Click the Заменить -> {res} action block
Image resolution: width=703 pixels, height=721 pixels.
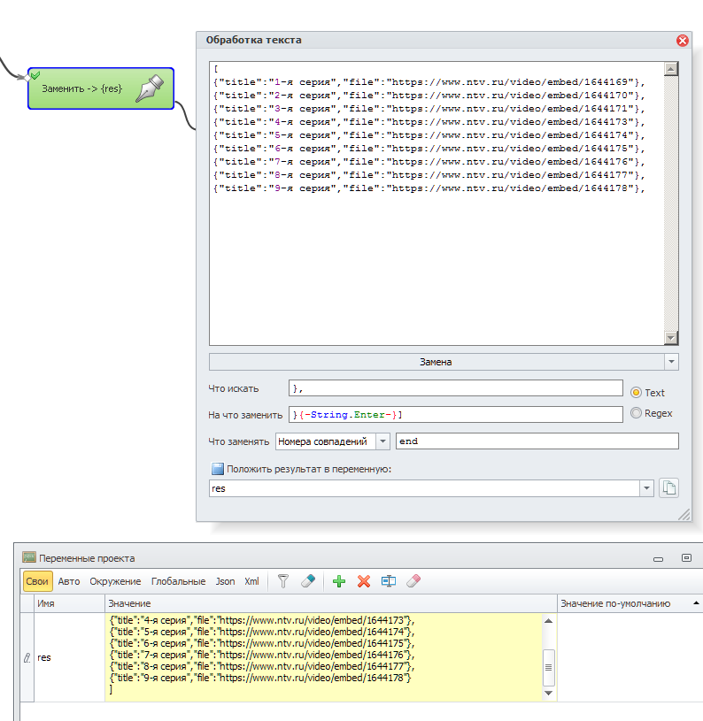coord(101,88)
